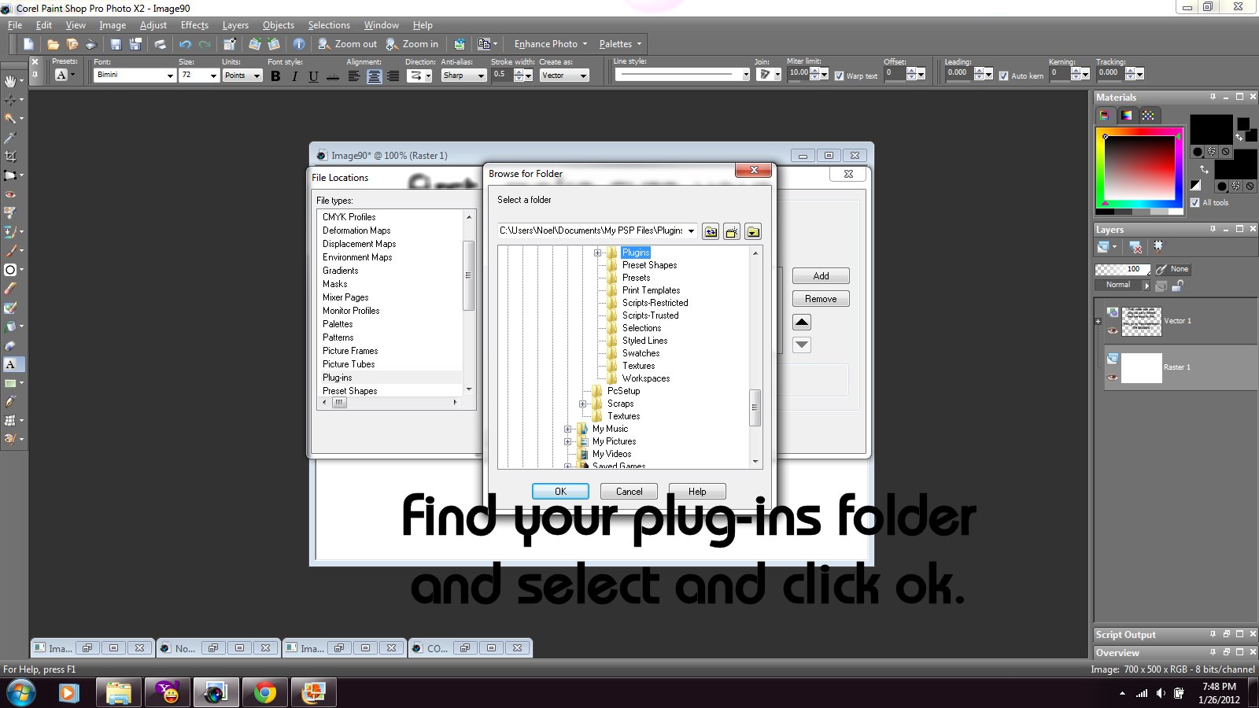The width and height of the screenshot is (1259, 708).
Task: Click inside the Materials color picker square
Action: click(1139, 167)
